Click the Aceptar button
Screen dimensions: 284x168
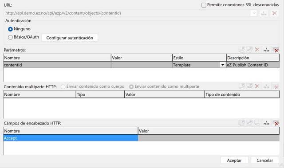pyautogui.click(x=234, y=160)
